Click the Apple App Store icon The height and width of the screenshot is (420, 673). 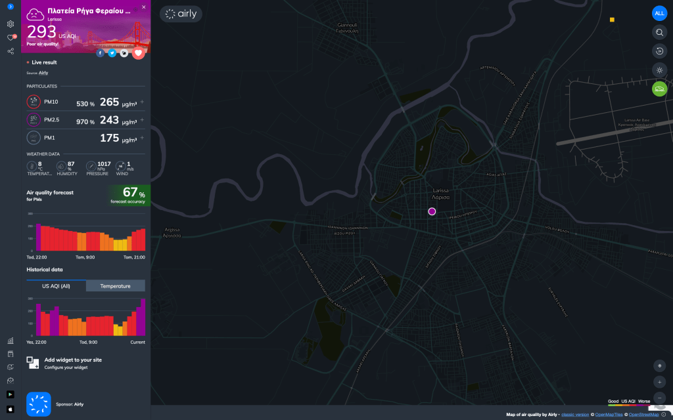point(11,409)
